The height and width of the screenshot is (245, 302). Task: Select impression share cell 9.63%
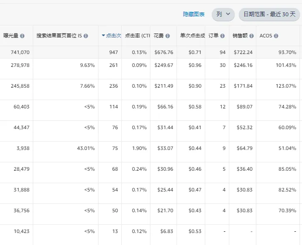(87, 65)
